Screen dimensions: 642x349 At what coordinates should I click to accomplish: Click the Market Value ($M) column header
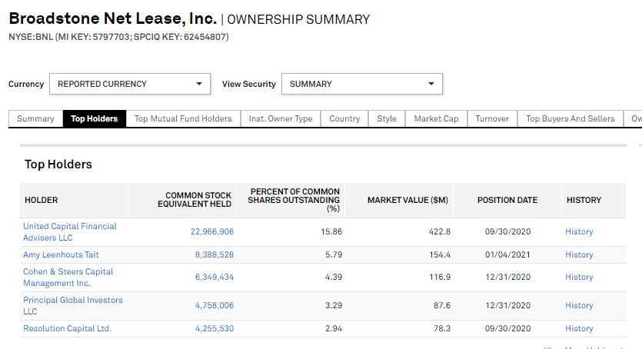[400, 200]
